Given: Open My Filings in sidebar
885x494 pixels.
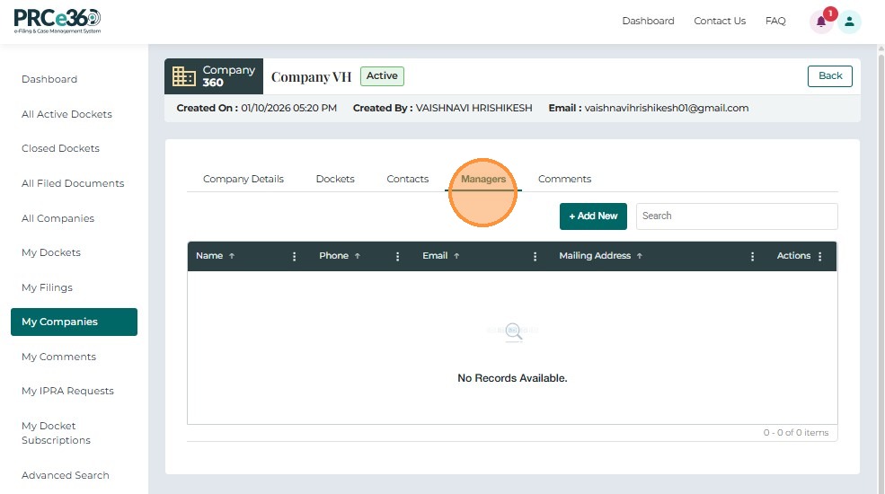Looking at the screenshot, I should click(47, 287).
